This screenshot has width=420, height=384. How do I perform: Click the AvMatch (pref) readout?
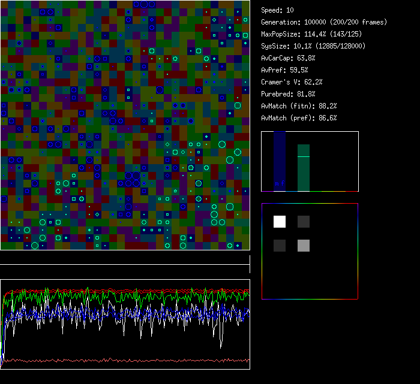tap(299, 118)
